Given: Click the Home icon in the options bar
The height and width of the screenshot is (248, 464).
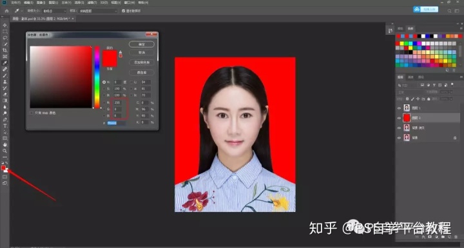Looking at the screenshot, I should pyautogui.click(x=7, y=11).
